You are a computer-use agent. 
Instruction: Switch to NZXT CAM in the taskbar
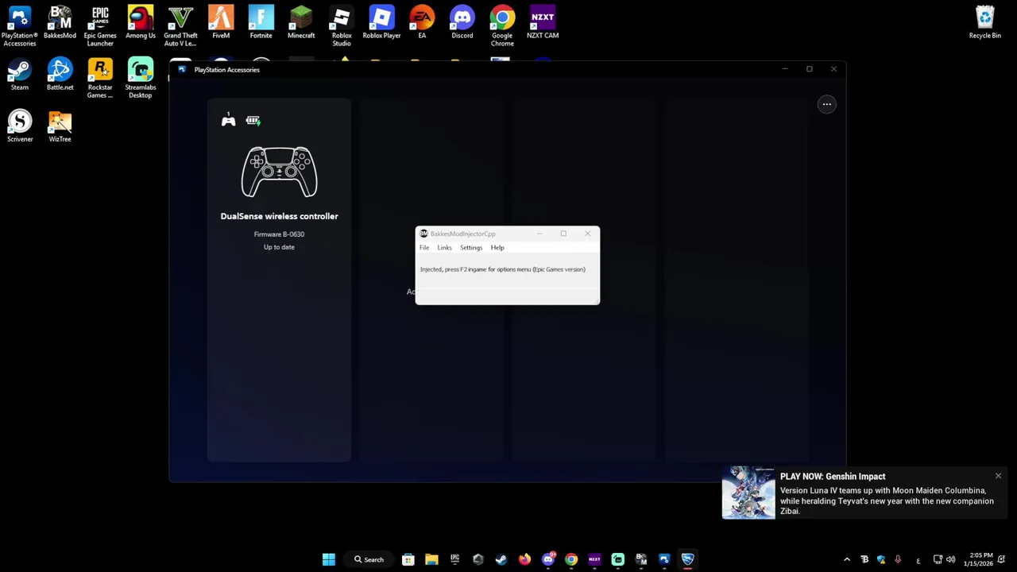tap(594, 559)
